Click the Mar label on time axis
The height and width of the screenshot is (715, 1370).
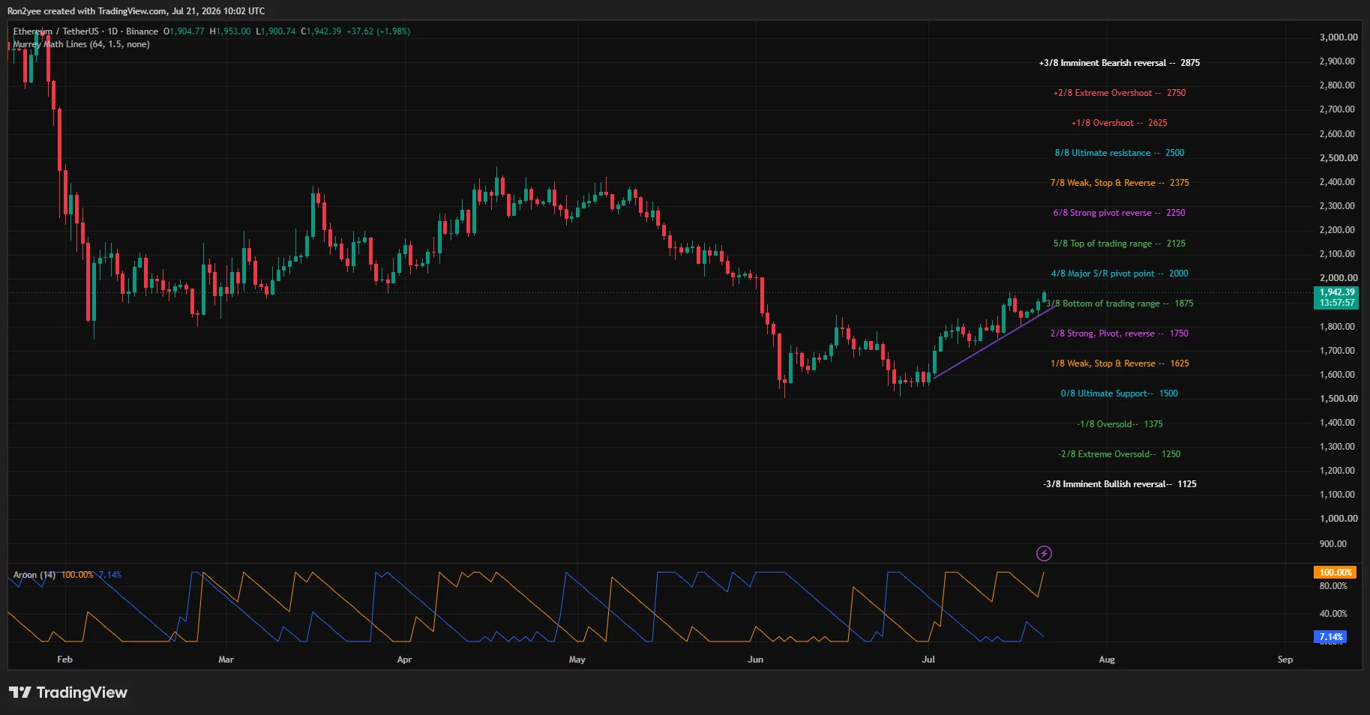point(226,660)
